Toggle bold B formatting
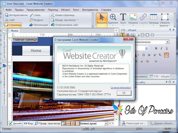This screenshot has width=178, height=133. 156,48
